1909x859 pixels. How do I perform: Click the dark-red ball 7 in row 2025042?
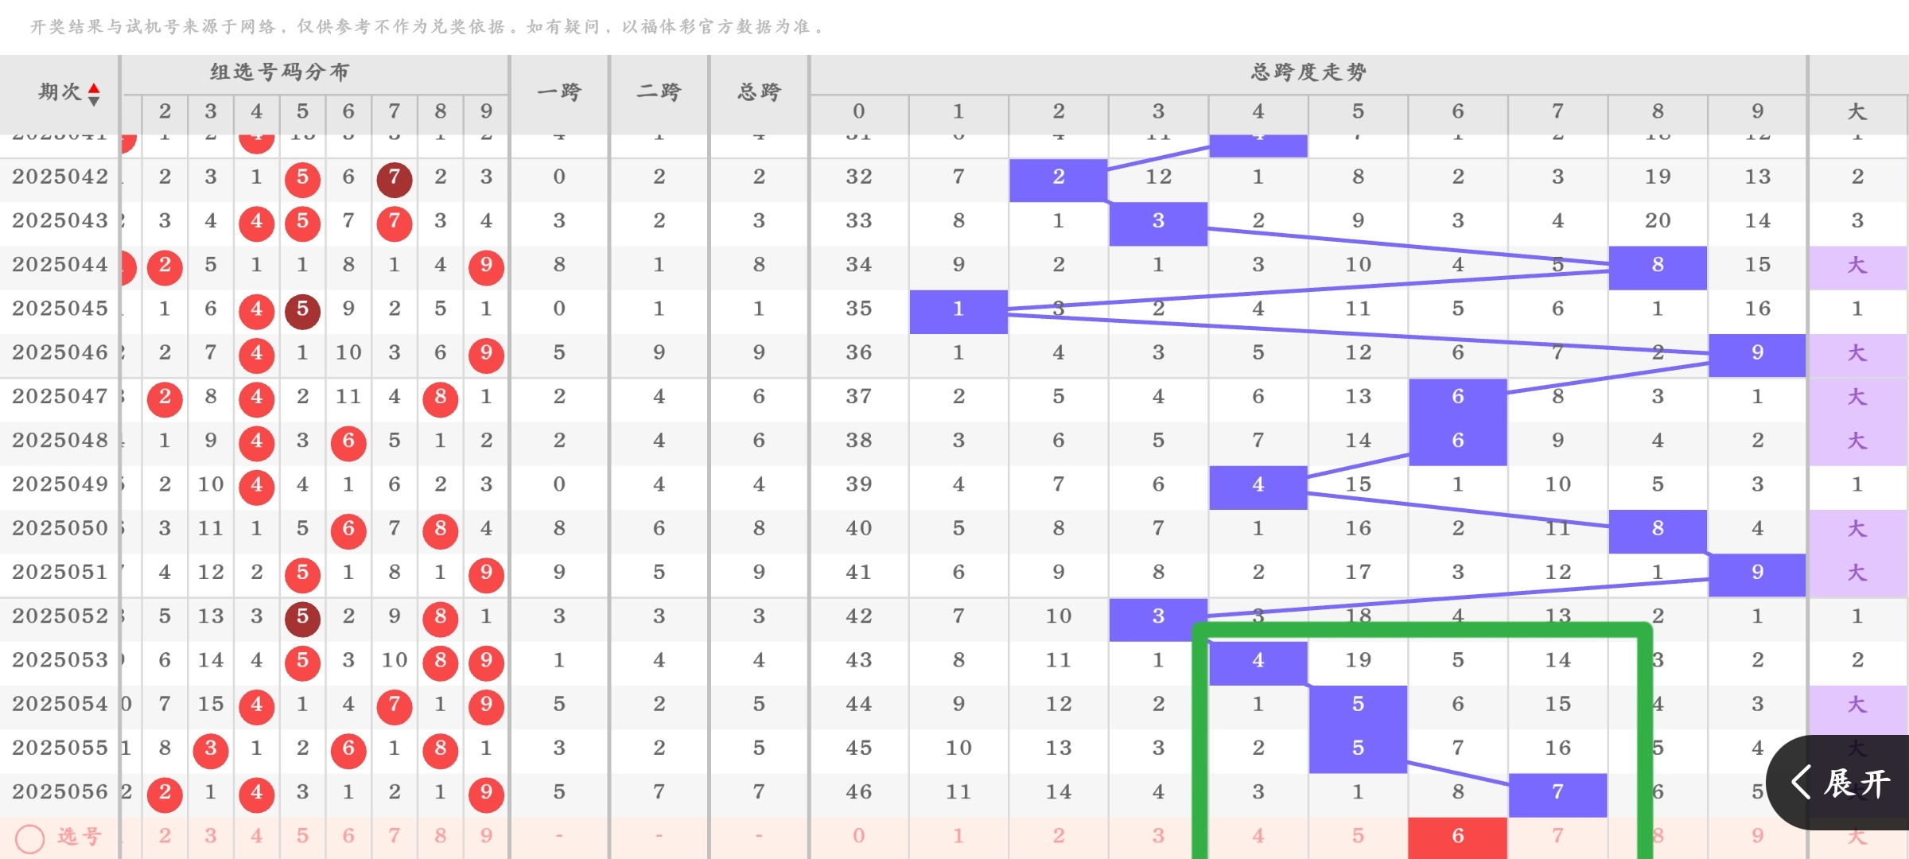click(x=394, y=180)
